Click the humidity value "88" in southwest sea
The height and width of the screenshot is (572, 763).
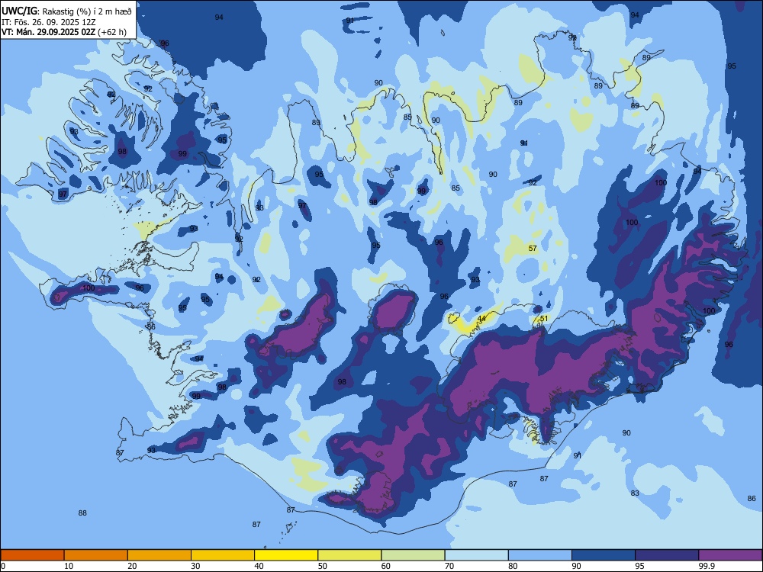pyautogui.click(x=82, y=513)
